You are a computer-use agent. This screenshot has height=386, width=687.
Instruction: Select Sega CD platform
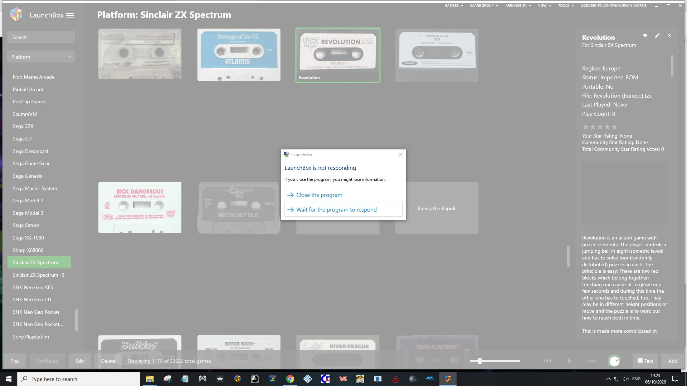coord(22,139)
